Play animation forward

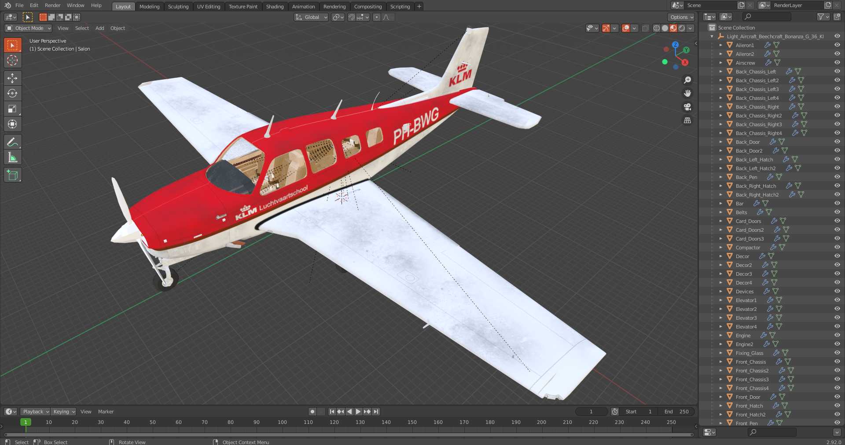coord(358,412)
